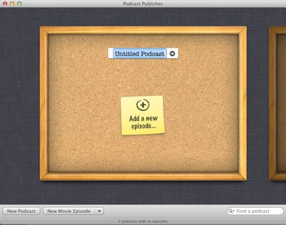This screenshot has width=286, height=225.
Task: Select the second podcast corkboard at right edge
Action: 278,103
